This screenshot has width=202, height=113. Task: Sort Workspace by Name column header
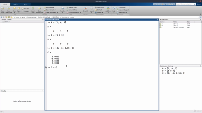coord(166,22)
